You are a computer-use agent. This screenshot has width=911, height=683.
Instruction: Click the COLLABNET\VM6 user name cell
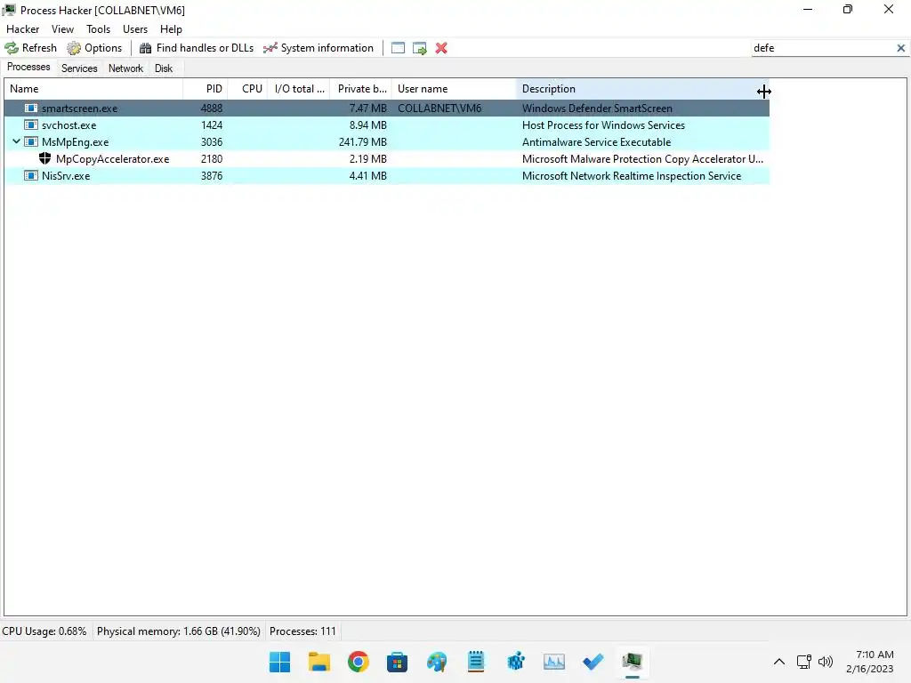click(439, 108)
